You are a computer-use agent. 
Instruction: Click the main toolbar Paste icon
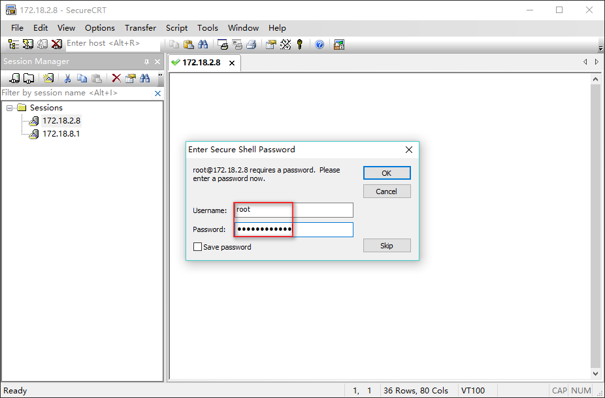(188, 44)
